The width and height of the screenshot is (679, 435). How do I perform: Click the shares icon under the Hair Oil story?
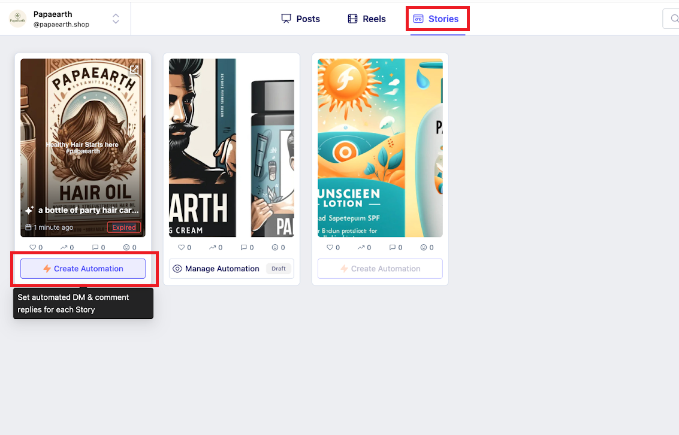[x=64, y=247]
